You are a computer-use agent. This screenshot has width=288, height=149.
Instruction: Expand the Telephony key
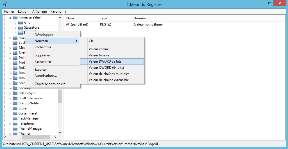10,124
